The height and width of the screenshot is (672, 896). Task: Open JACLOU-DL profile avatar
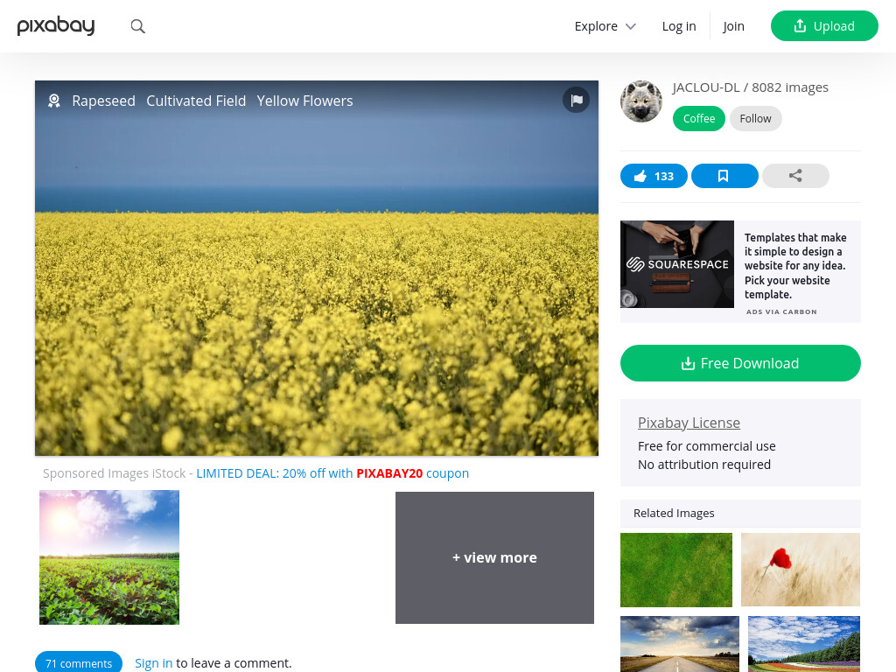tap(641, 101)
